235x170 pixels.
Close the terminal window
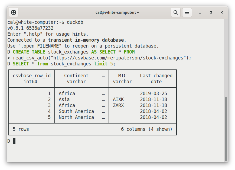(222, 12)
